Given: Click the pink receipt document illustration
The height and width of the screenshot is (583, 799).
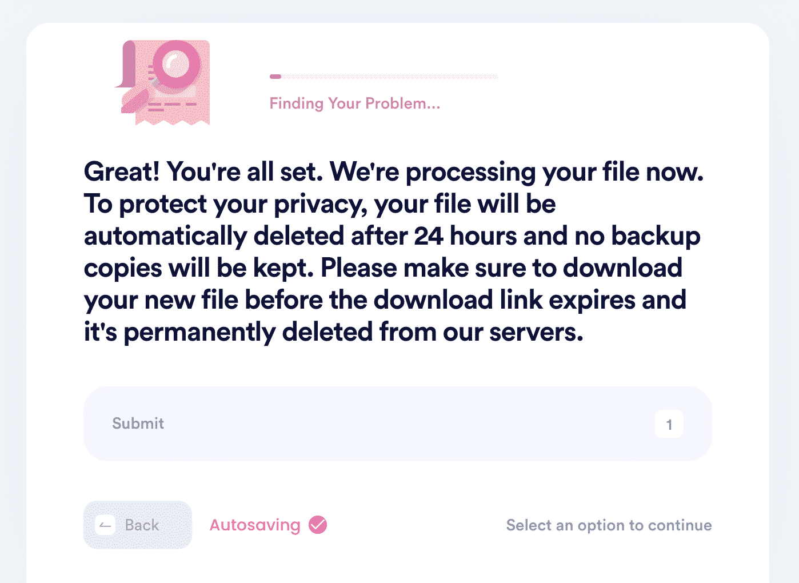Looking at the screenshot, I should pos(163,82).
